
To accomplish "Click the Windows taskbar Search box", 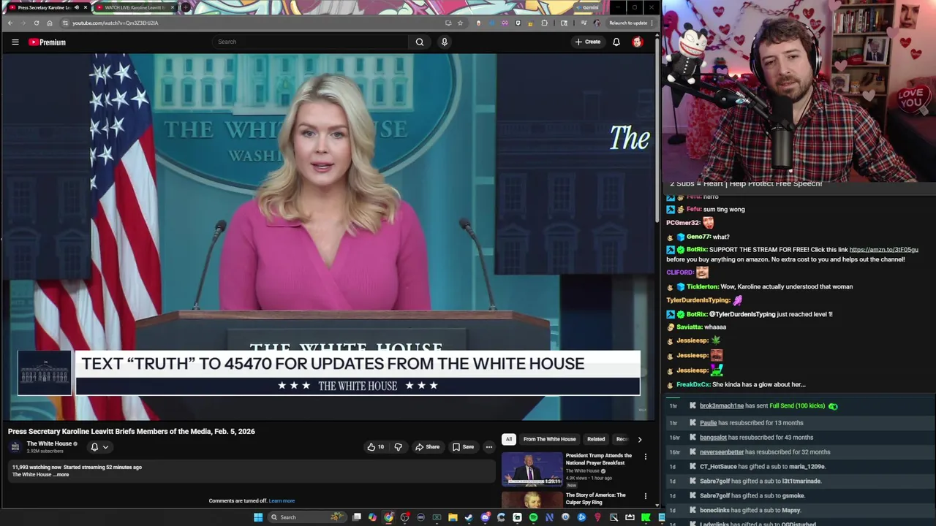I will click(308, 517).
